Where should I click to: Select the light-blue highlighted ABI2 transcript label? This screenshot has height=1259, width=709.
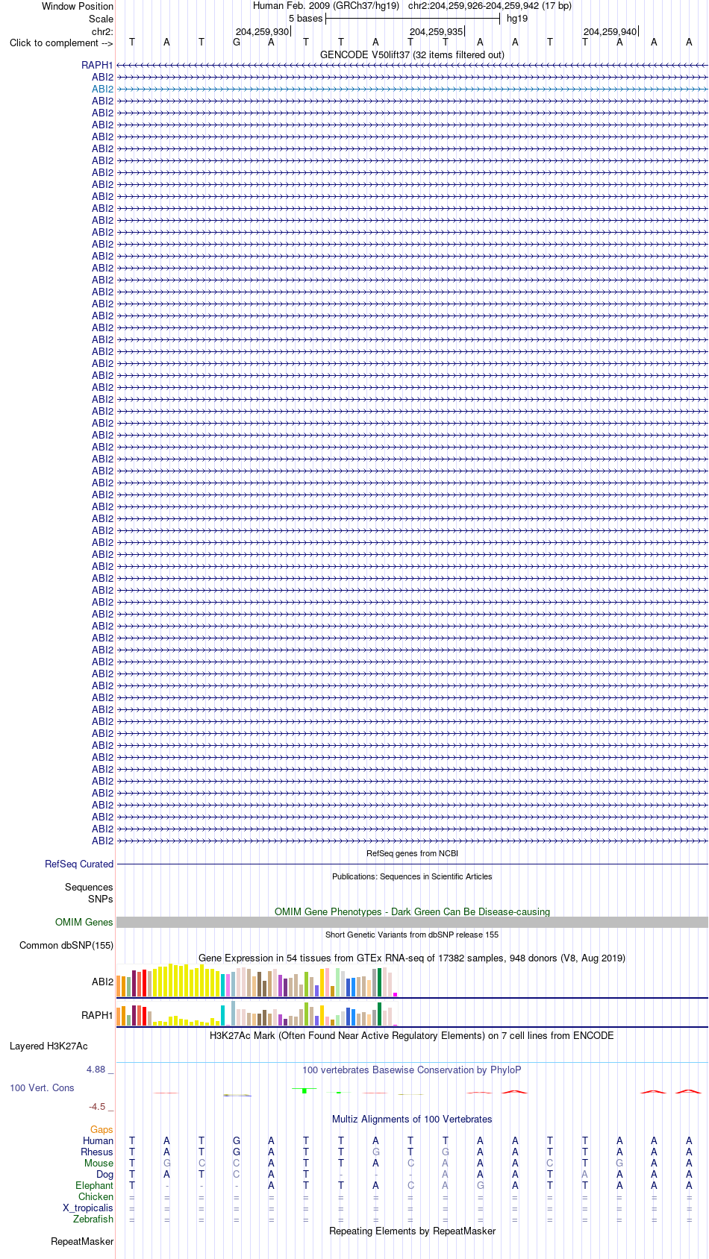103,89
